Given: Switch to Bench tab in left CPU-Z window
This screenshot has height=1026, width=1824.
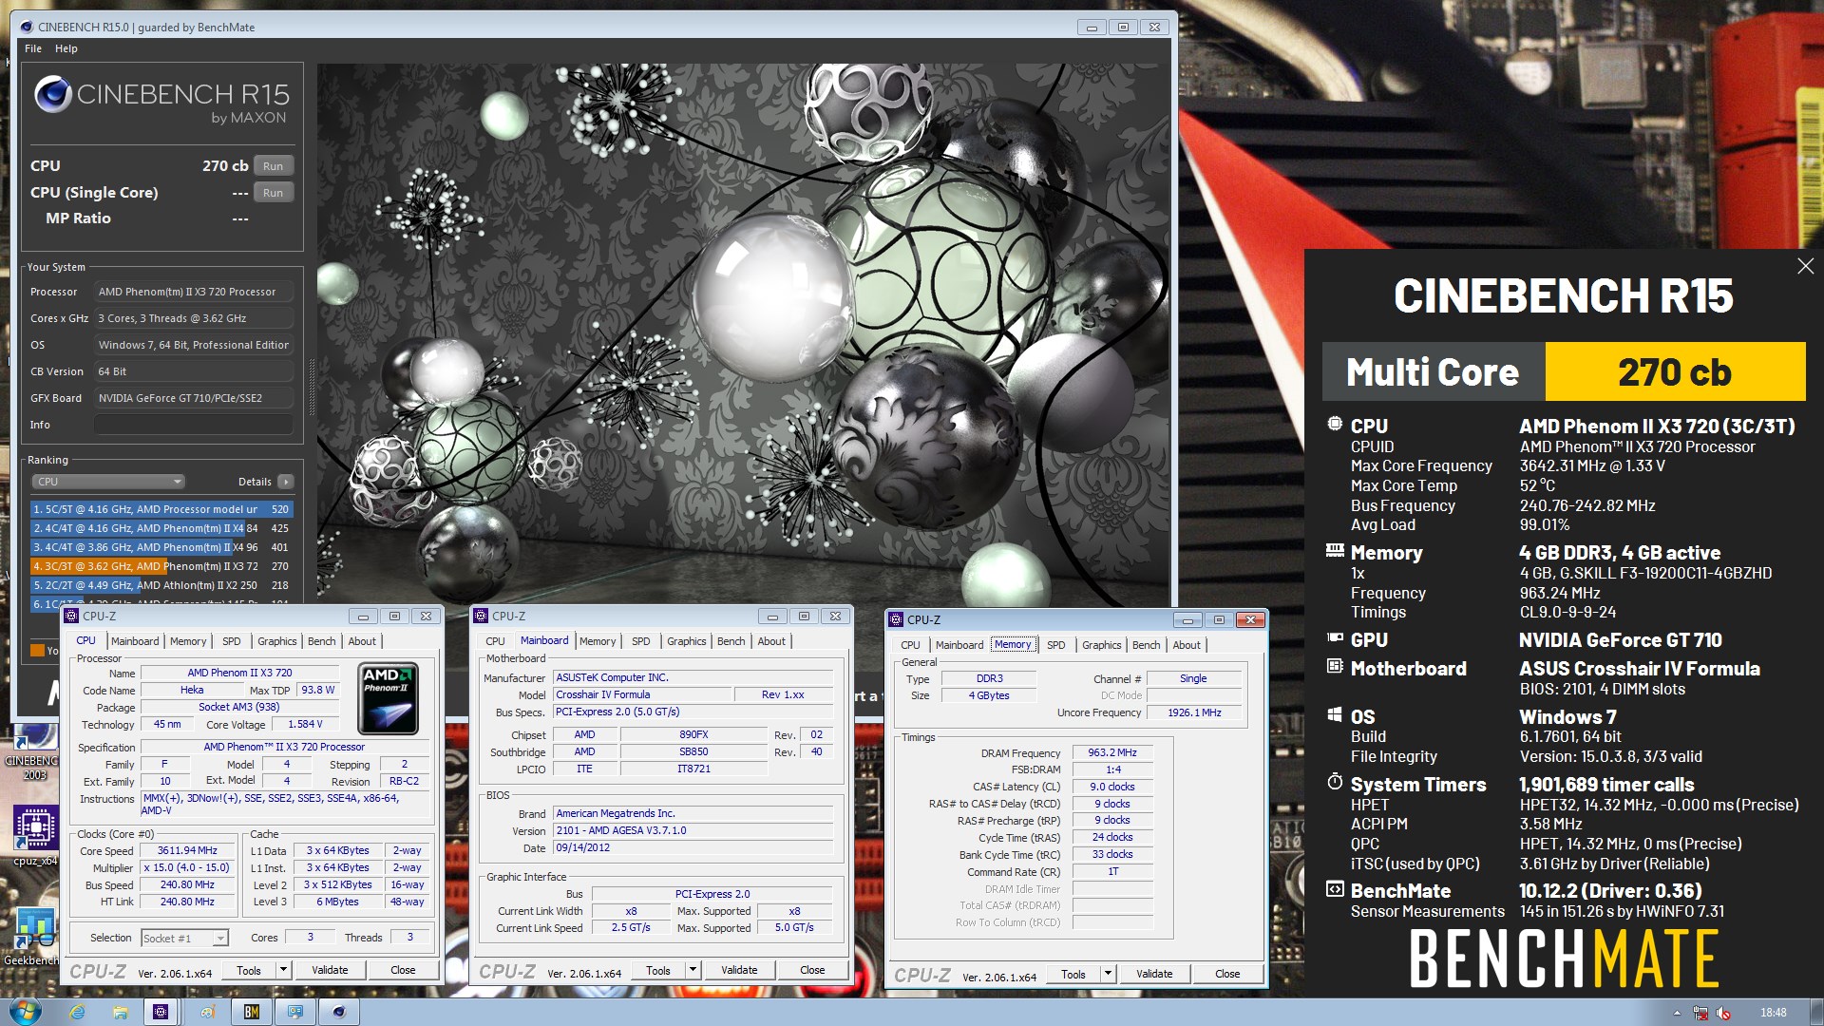Looking at the screenshot, I should click(321, 641).
